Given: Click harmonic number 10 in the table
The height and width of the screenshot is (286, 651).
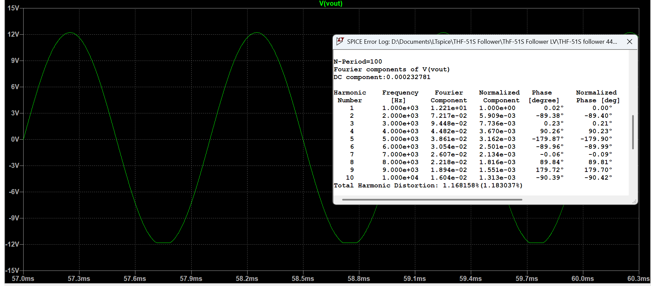Looking at the screenshot, I should [350, 178].
